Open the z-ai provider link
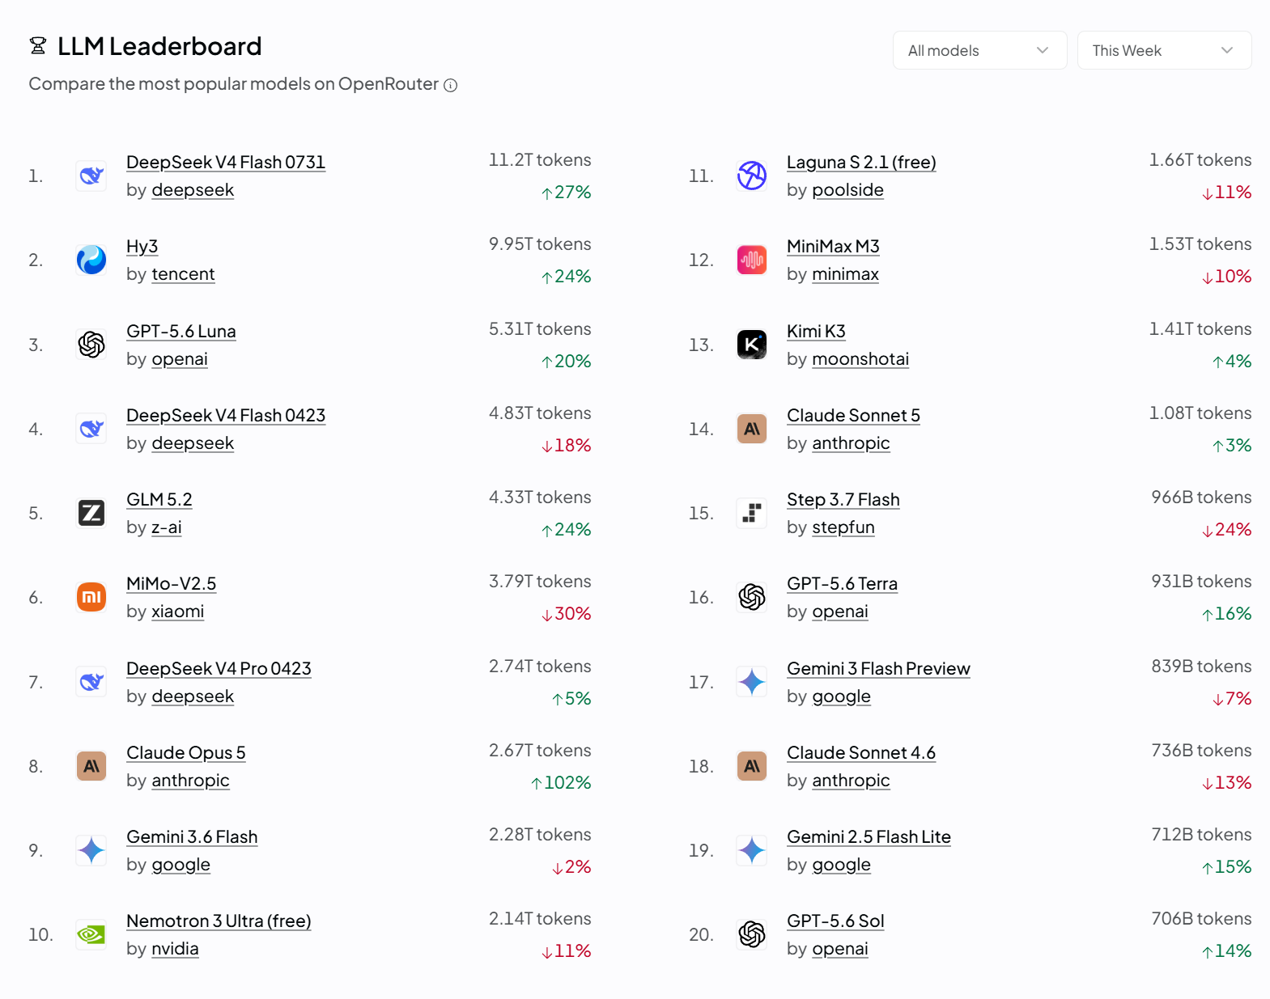 [167, 527]
